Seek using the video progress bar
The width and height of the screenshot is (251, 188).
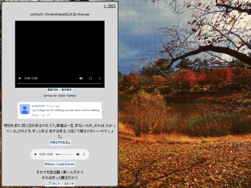[x=59, y=84]
